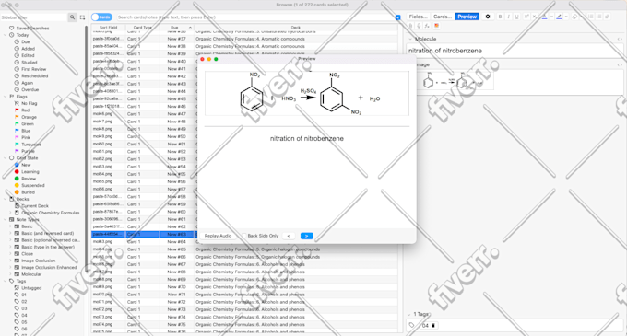Open the text color dropdown

point(551,17)
